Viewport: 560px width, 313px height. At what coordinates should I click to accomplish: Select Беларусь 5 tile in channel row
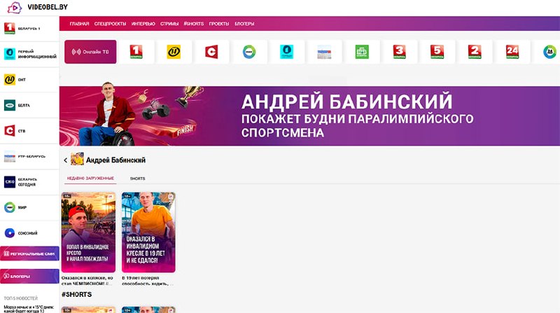pyautogui.click(x=437, y=52)
